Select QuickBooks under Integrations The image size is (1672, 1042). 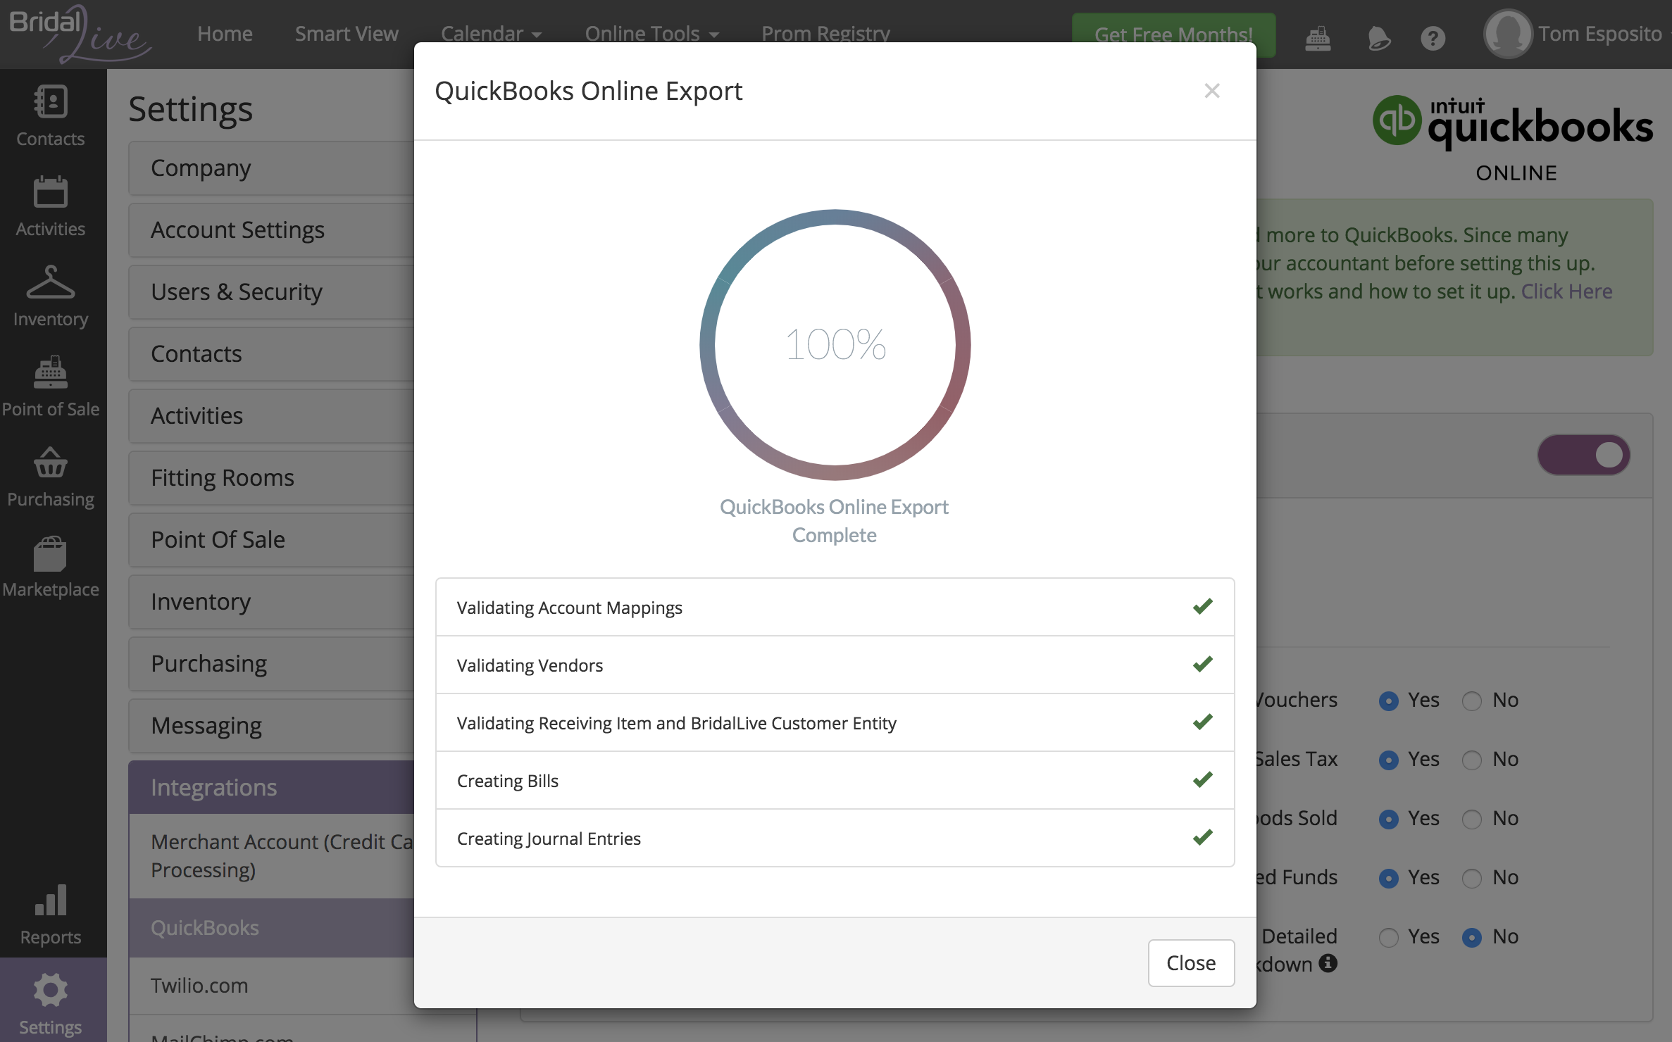point(272,928)
